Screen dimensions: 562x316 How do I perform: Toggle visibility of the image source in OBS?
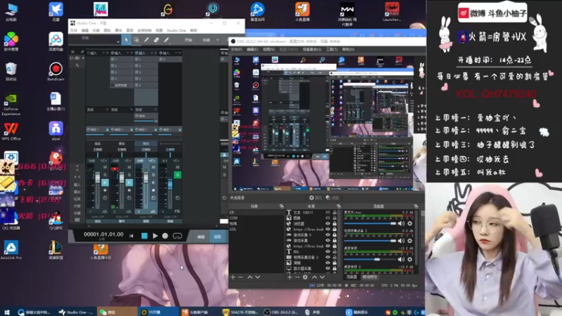click(327, 218)
